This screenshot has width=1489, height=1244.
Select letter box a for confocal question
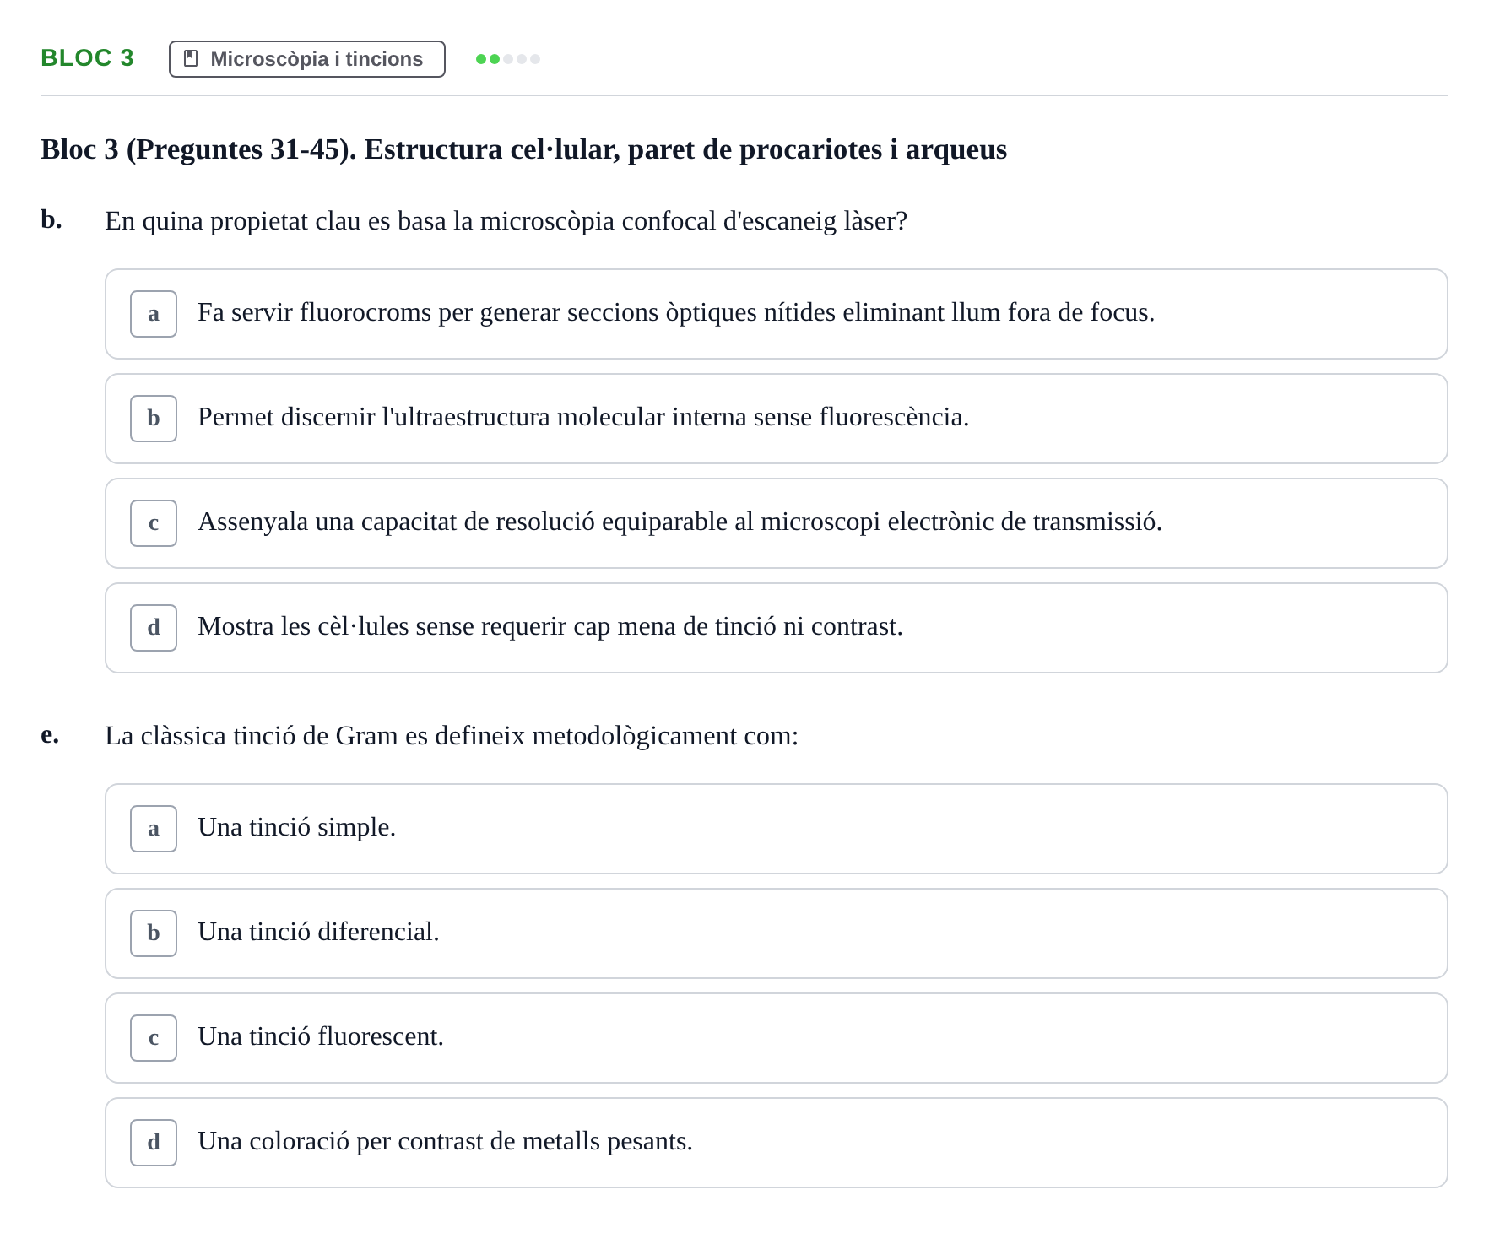coord(154,314)
